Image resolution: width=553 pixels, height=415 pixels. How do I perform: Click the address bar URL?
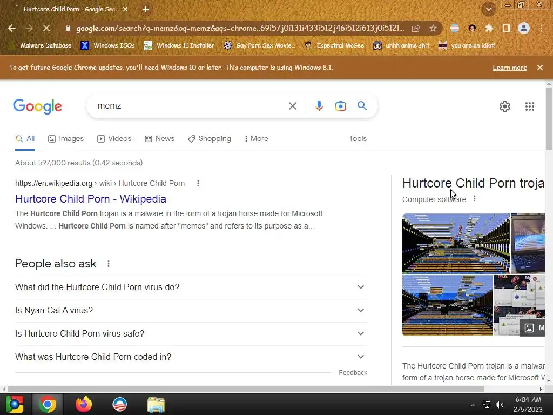pos(240,28)
